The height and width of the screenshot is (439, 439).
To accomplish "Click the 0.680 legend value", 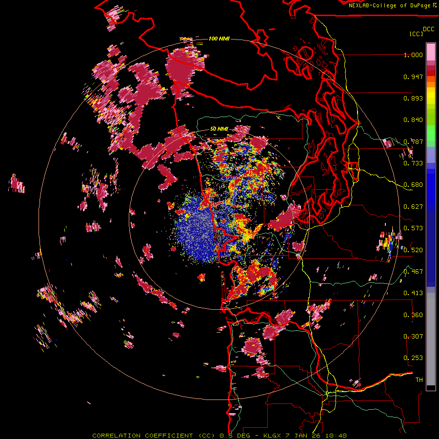I will (x=413, y=185).
